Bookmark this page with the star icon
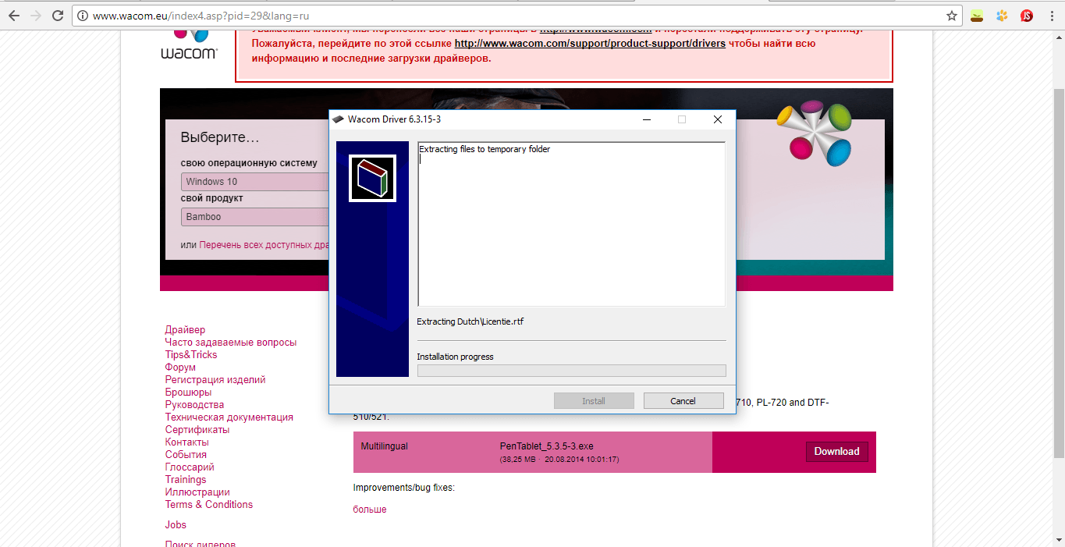The height and width of the screenshot is (547, 1065). (x=952, y=16)
